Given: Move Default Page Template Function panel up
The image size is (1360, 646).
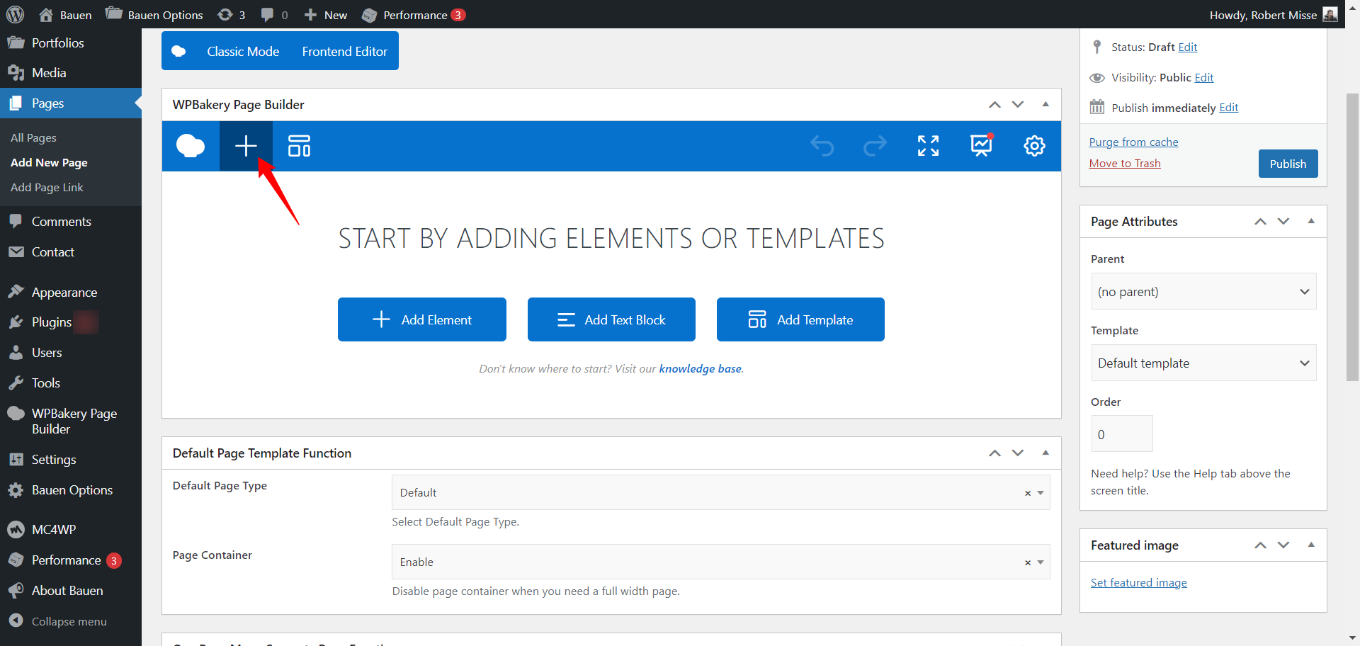Looking at the screenshot, I should click(x=994, y=453).
